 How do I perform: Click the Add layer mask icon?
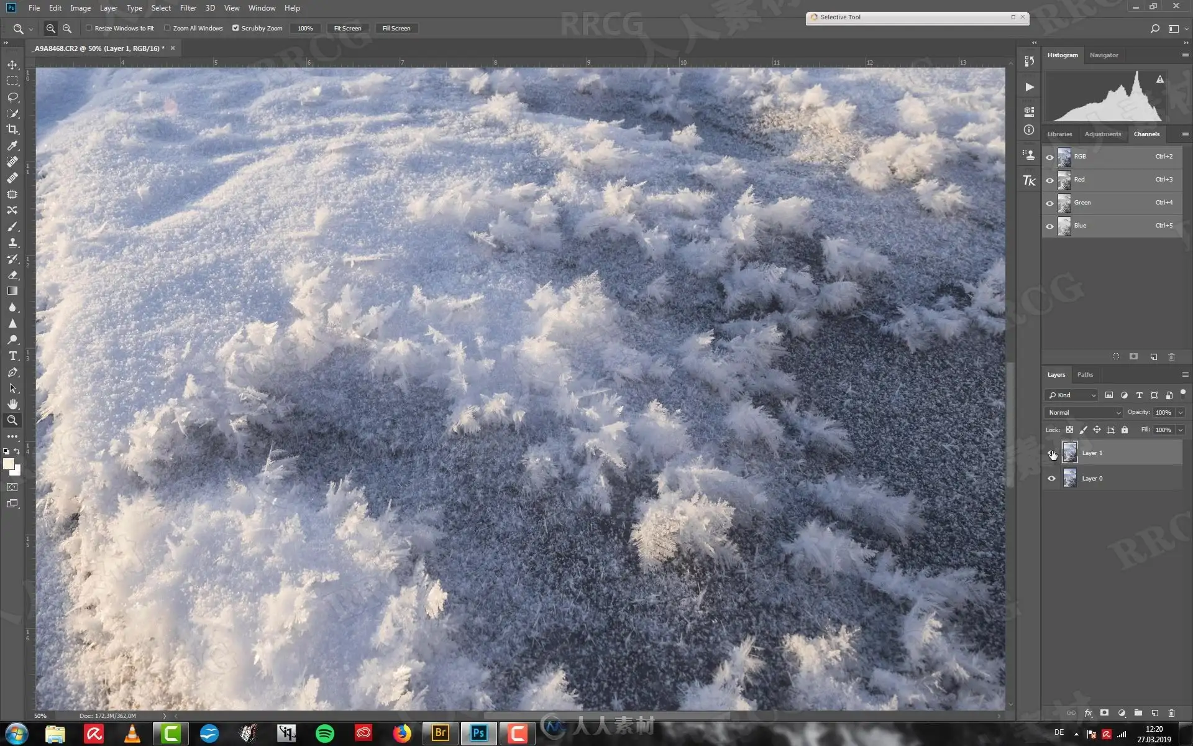click(1104, 713)
